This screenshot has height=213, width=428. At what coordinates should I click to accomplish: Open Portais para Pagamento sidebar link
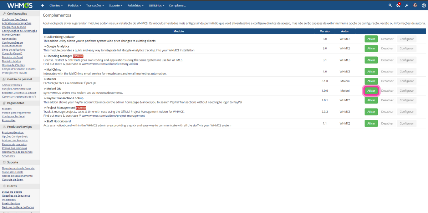coord(16,113)
